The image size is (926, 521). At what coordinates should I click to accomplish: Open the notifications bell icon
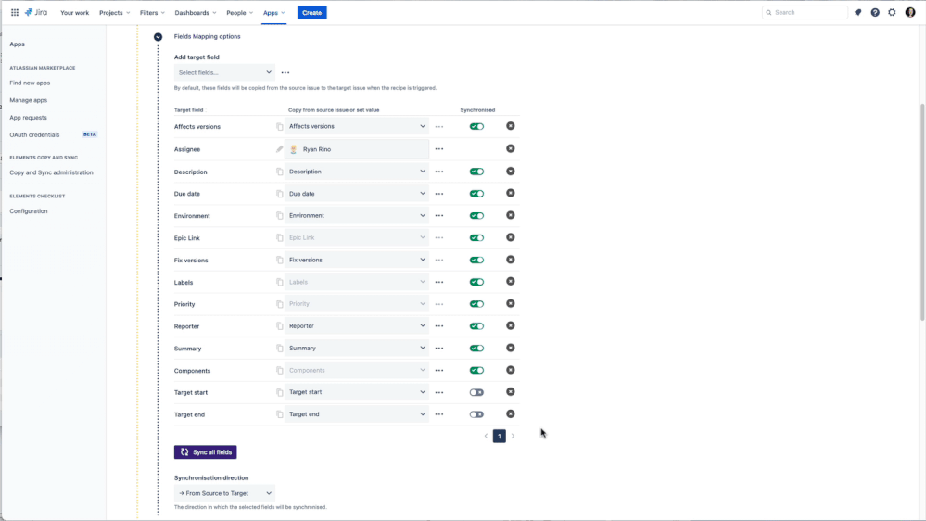point(857,13)
